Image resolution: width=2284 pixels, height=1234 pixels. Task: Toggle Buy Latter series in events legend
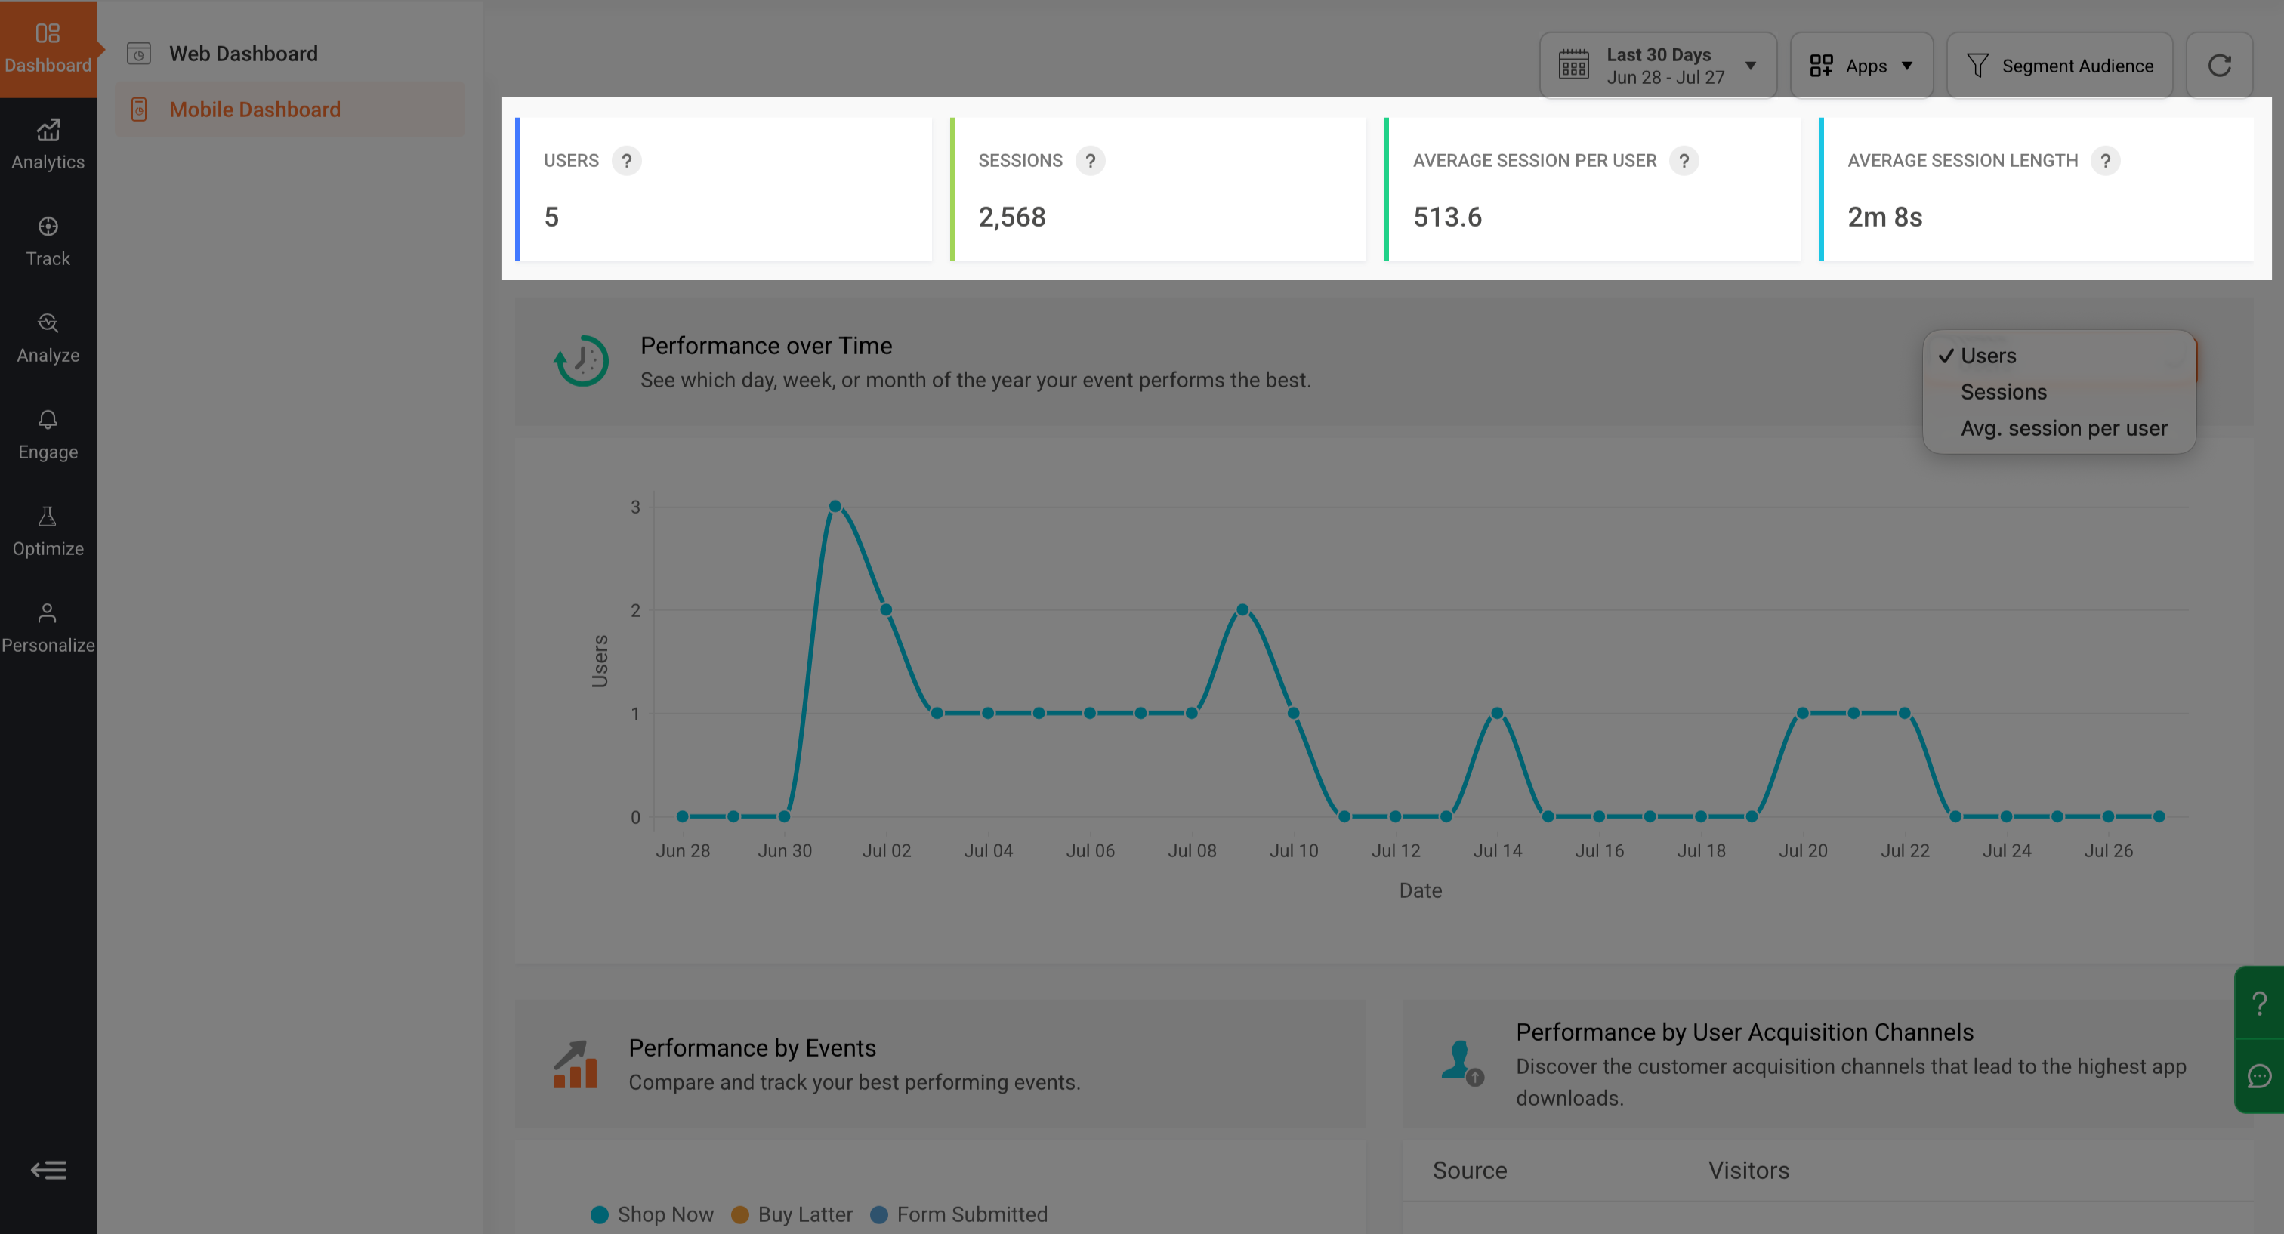click(792, 1214)
